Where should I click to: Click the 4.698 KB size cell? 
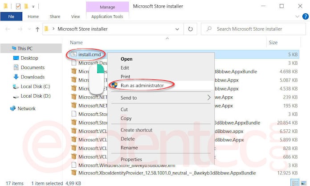click(289, 71)
